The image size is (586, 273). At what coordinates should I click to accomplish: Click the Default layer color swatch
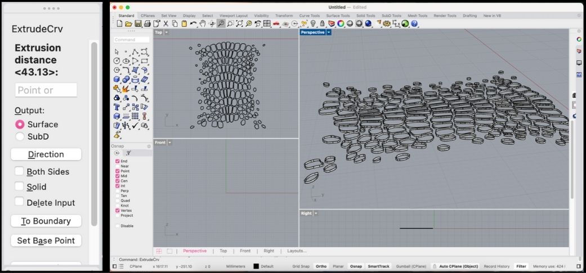256,266
